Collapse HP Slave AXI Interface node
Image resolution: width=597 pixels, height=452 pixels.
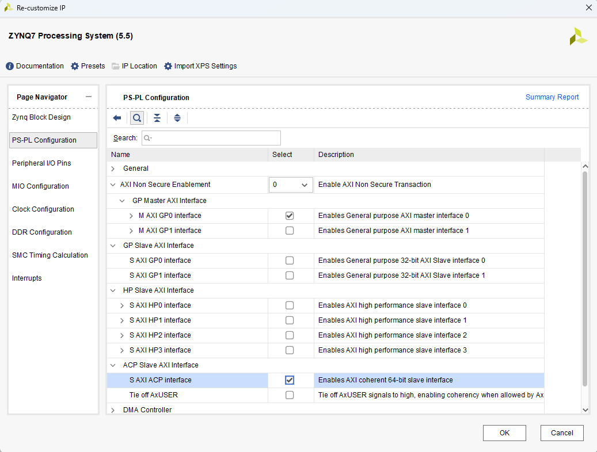pos(113,290)
